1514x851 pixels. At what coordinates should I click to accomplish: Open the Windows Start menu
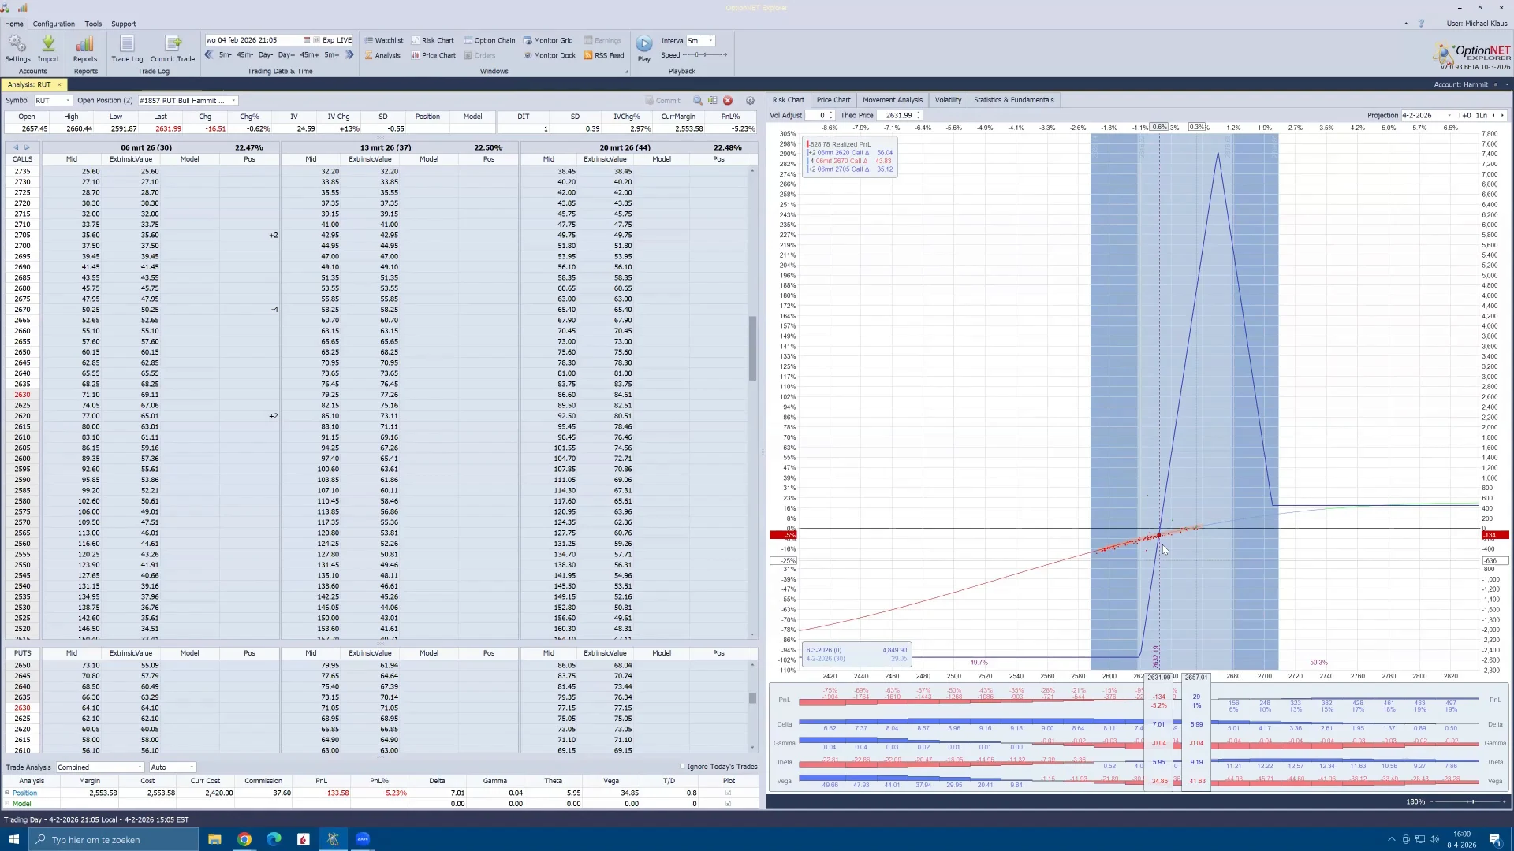coord(14,839)
